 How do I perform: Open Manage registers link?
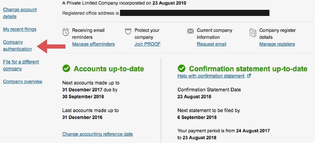(277, 44)
